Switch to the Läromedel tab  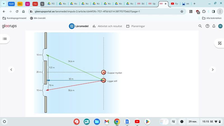point(79,26)
